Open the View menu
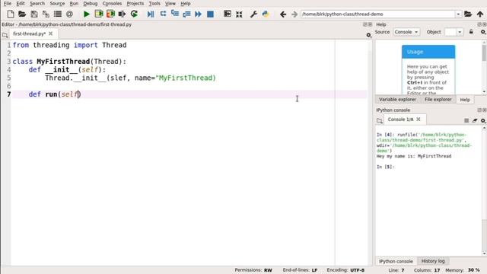 [170, 3]
